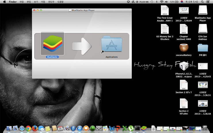The image size is (213, 133).
Task: Click the Bluetooth icon in menu bar
Action: pyautogui.click(x=157, y=2)
